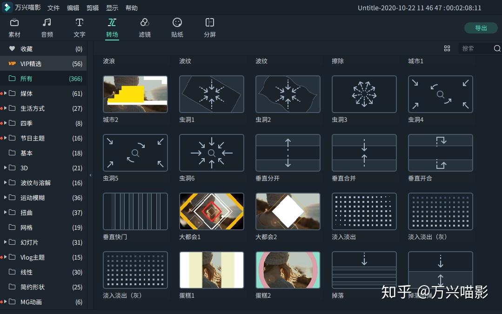502x314 pixels.
Task: Select the VIP精选 badge icon
Action: point(12,64)
